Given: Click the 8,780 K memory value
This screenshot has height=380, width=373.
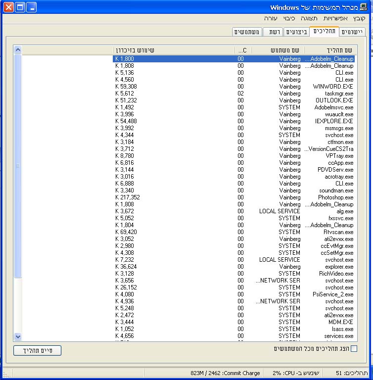Looking at the screenshot, I should click(125, 156).
